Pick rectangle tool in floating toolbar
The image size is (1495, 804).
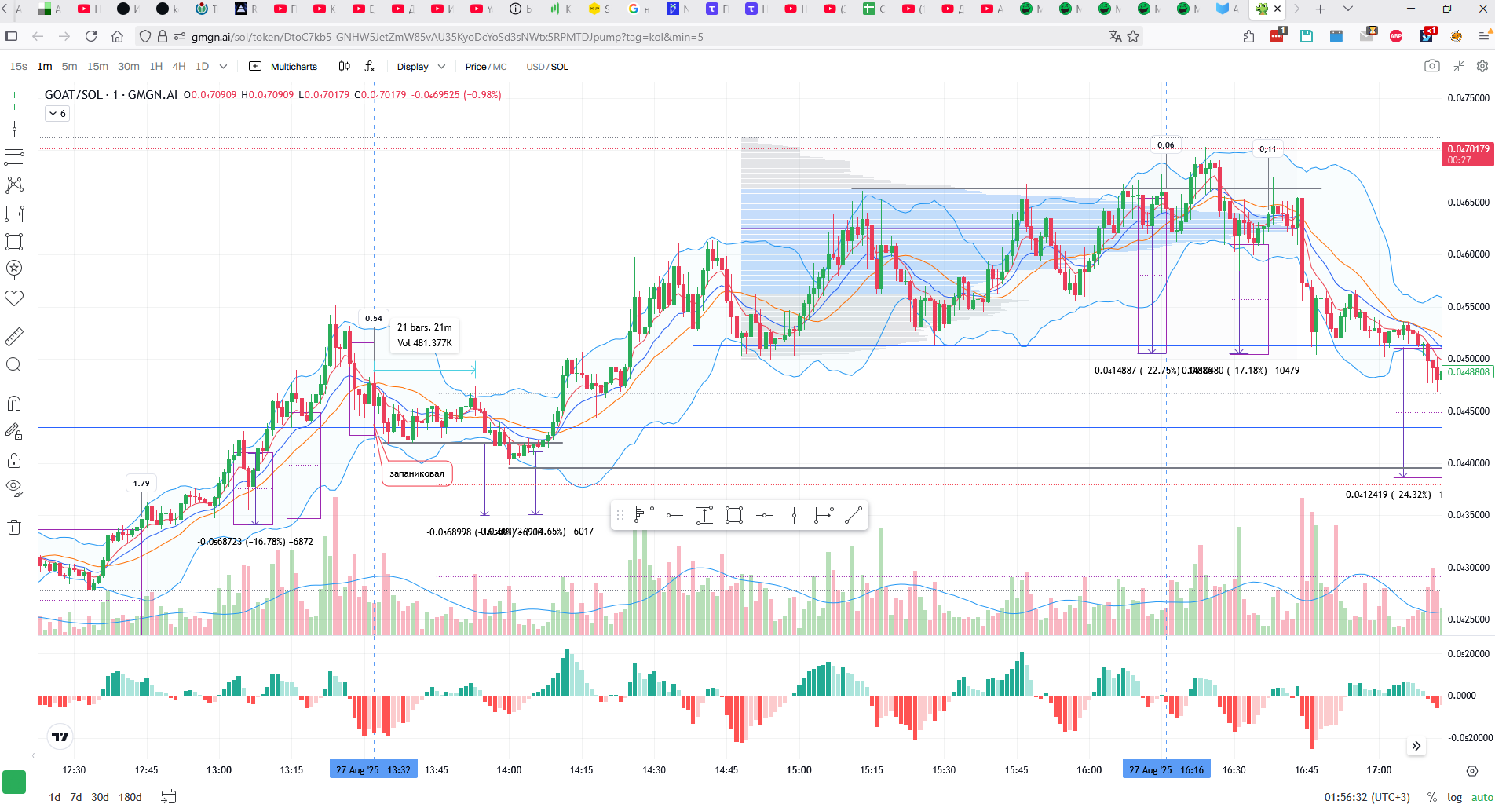point(734,515)
